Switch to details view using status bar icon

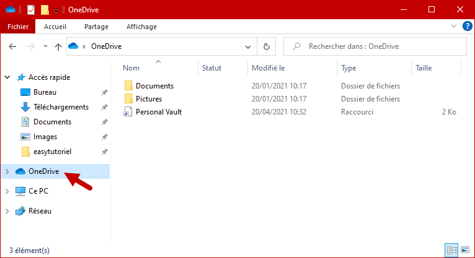click(451, 250)
